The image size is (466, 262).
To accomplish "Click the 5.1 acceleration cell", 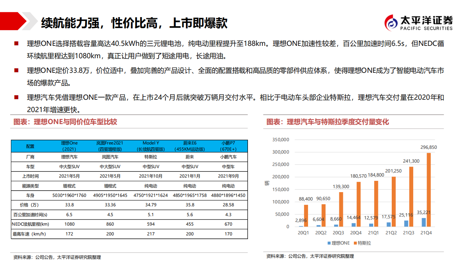I will pyautogui.click(x=150, y=215).
